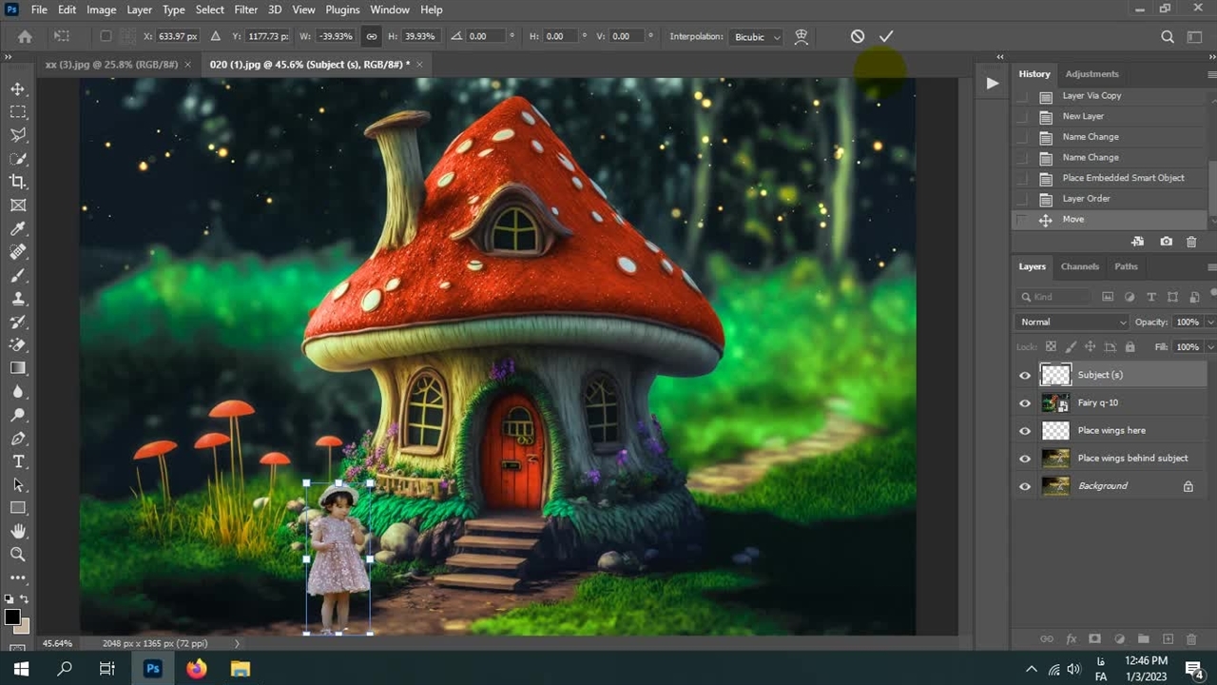Select the Eyedropper tool

point(18,228)
